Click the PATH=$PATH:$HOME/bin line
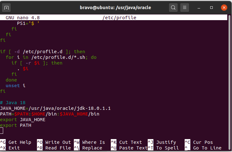The image size is (232, 152). (50, 114)
